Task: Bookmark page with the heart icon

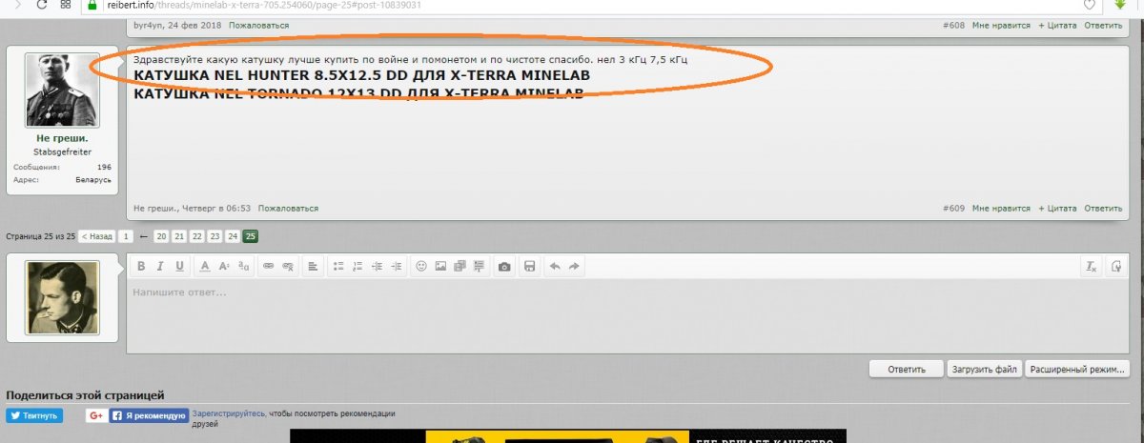Action: [1090, 5]
